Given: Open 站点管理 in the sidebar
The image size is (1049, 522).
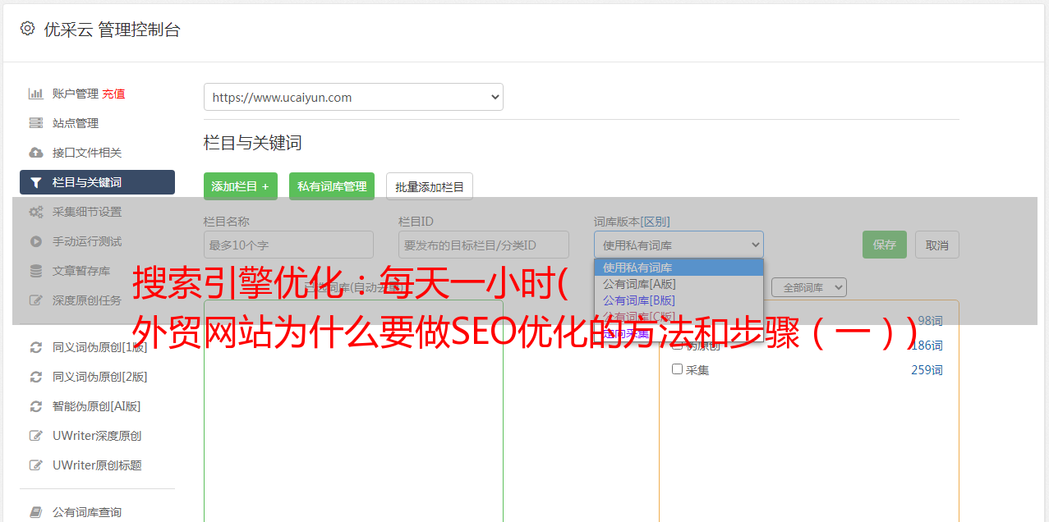Looking at the screenshot, I should click(x=76, y=123).
